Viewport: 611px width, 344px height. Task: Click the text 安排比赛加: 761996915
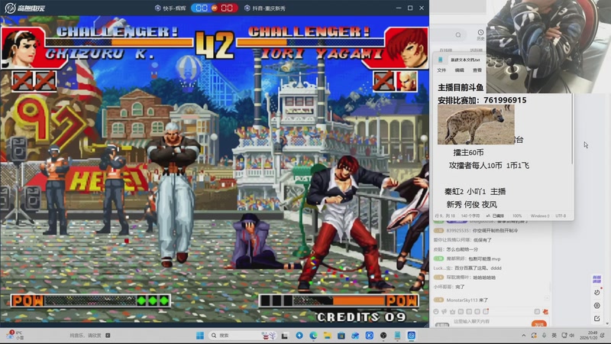(482, 100)
